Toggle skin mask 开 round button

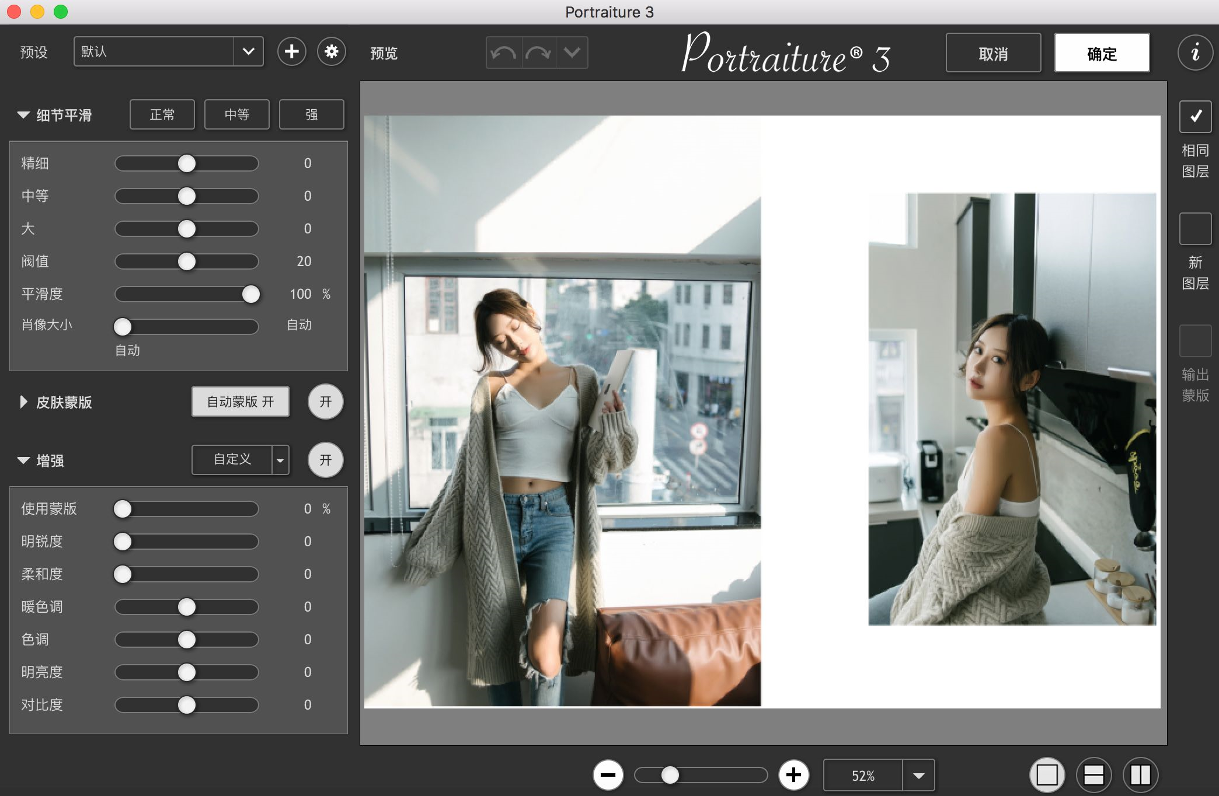click(x=325, y=402)
